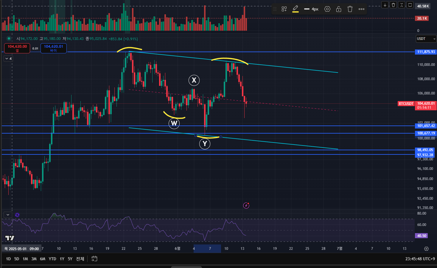Click the purple RSI refresh icon

coord(17,215)
